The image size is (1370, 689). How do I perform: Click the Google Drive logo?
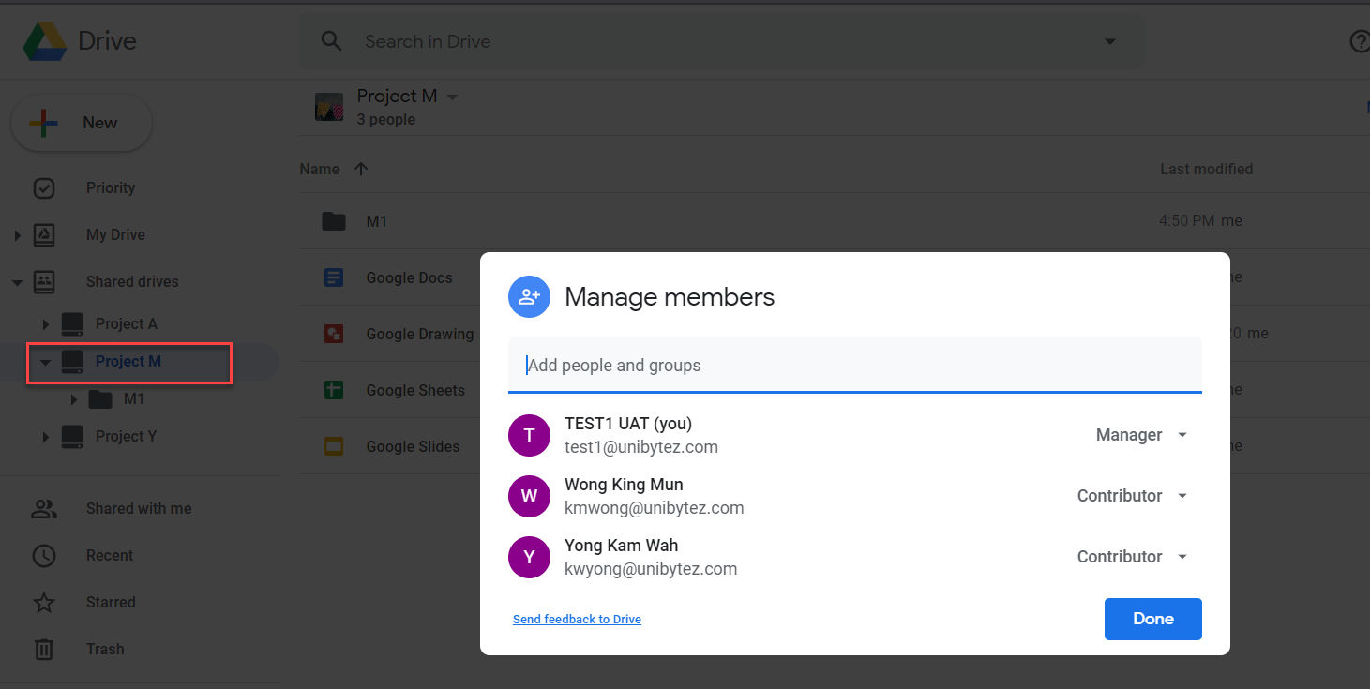click(x=45, y=40)
